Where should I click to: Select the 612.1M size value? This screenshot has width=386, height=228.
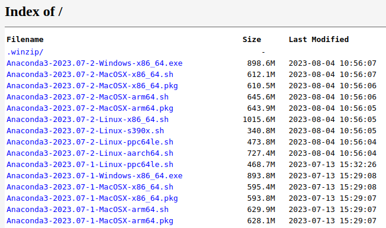coord(261,75)
